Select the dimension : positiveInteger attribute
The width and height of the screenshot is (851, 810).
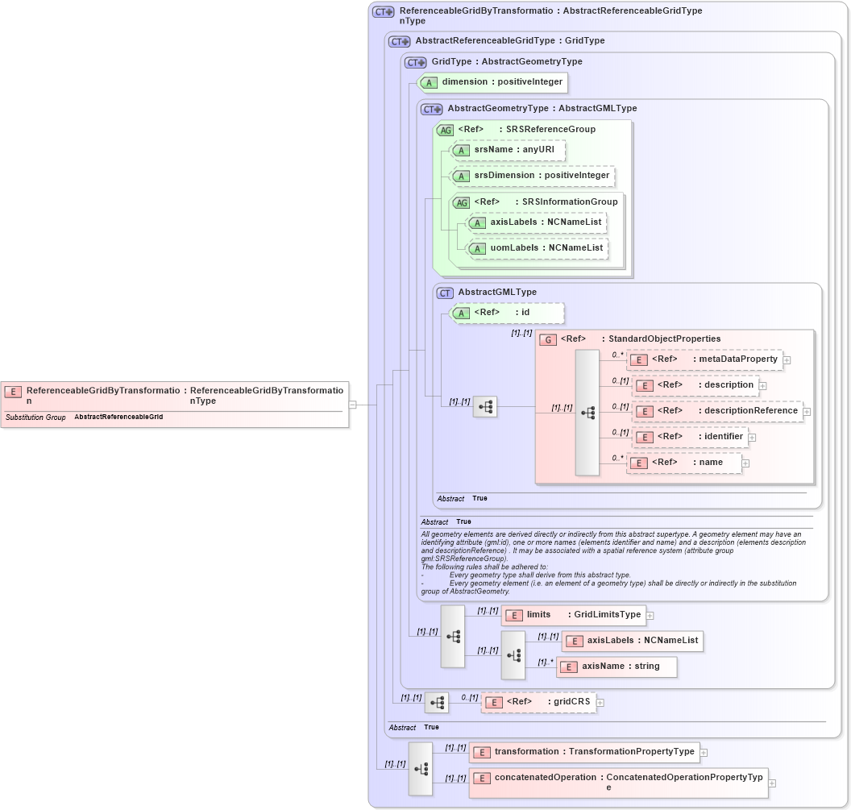pos(493,82)
